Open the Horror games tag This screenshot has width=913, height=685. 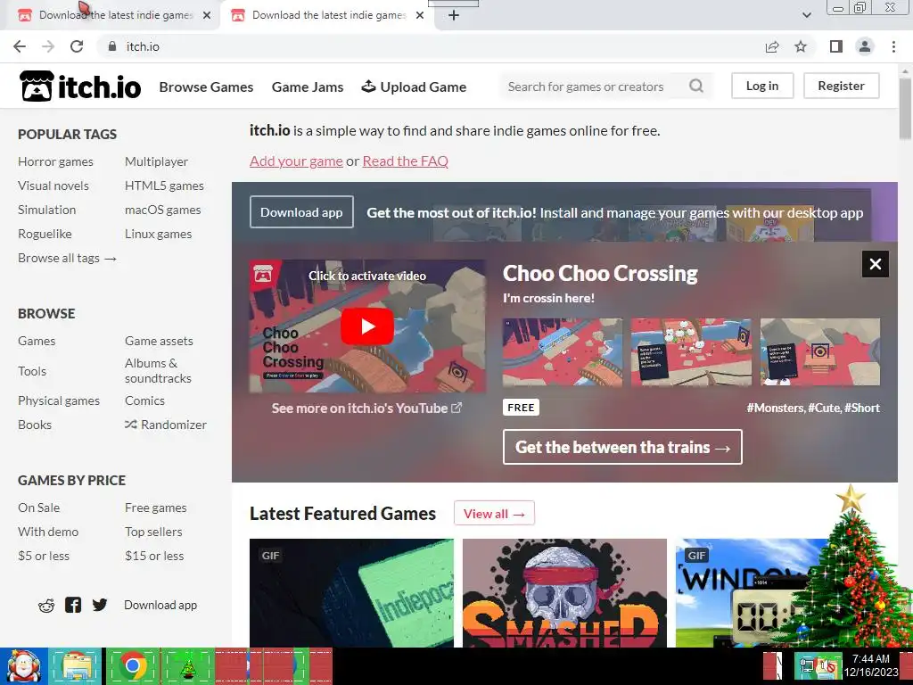[x=55, y=161]
